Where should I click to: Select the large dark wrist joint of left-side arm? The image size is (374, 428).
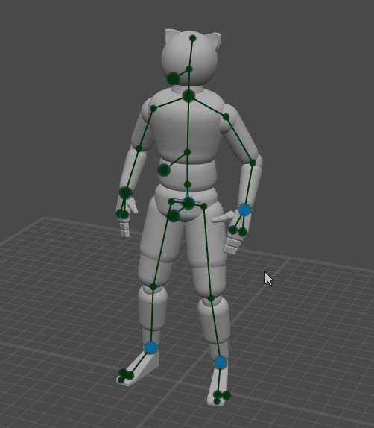pyautogui.click(x=125, y=192)
